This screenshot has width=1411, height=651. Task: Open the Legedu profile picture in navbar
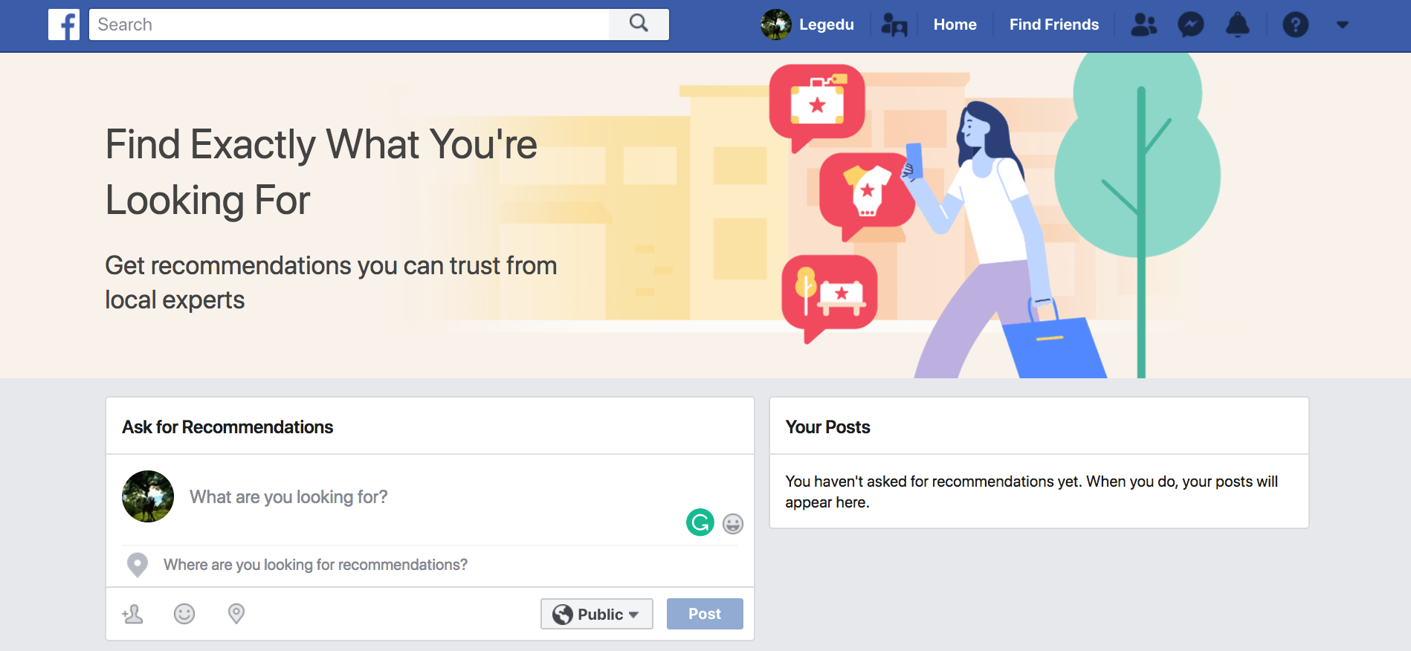click(x=775, y=25)
